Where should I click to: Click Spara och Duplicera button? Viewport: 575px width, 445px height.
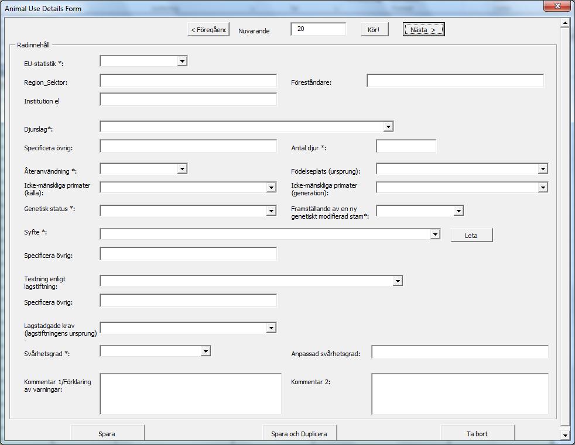[299, 433]
